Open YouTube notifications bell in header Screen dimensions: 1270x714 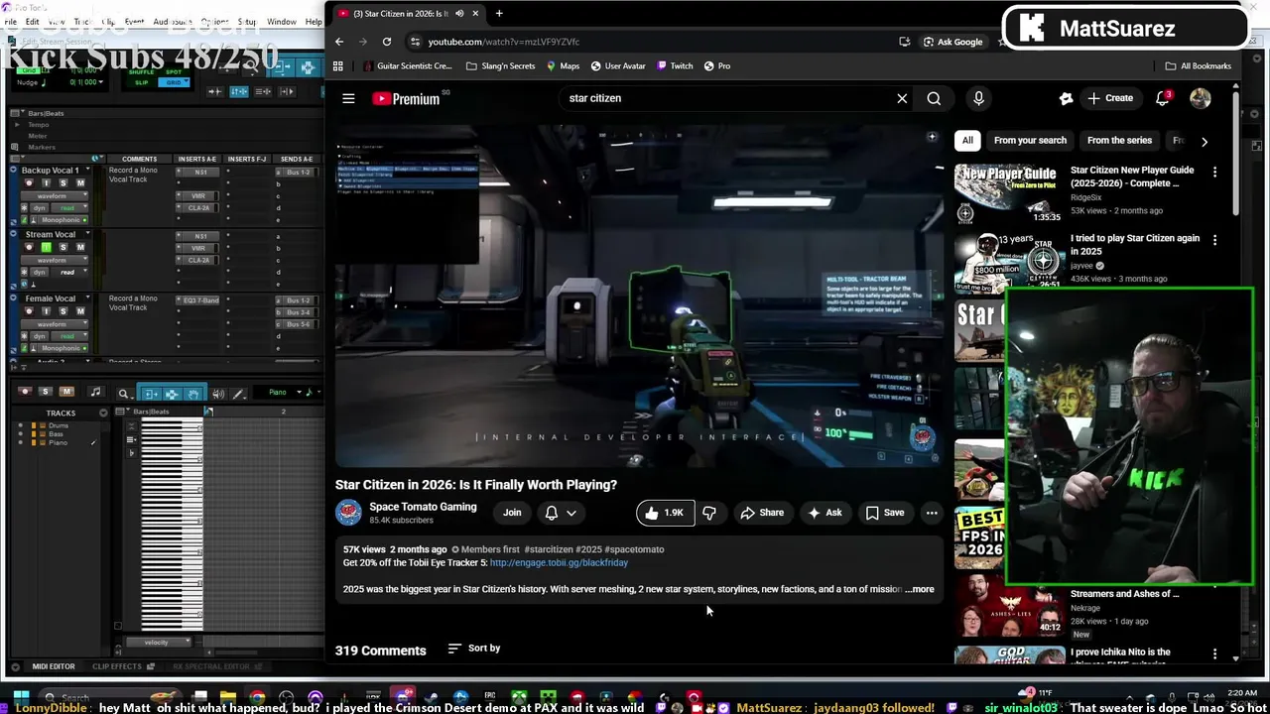(x=1163, y=98)
